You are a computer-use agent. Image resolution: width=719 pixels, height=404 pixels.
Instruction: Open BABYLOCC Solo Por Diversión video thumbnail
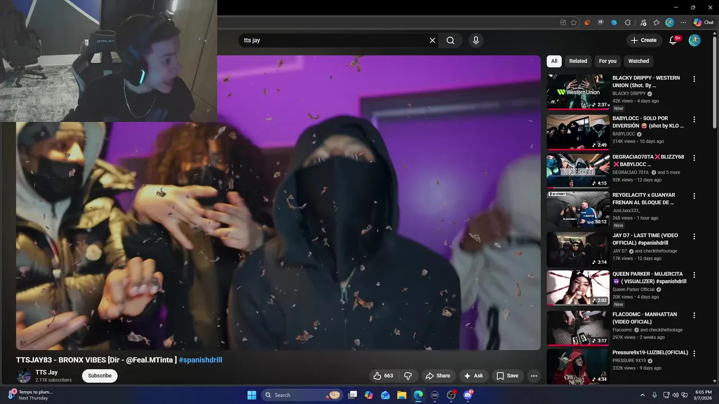[x=578, y=132]
